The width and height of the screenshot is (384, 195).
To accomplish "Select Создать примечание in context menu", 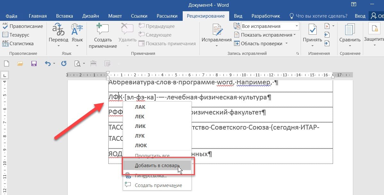I will 157,185.
